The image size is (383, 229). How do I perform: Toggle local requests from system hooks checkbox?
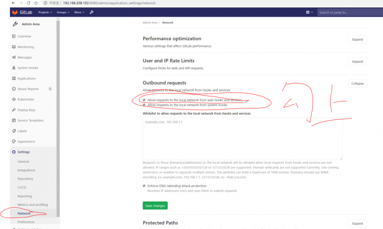pos(144,105)
